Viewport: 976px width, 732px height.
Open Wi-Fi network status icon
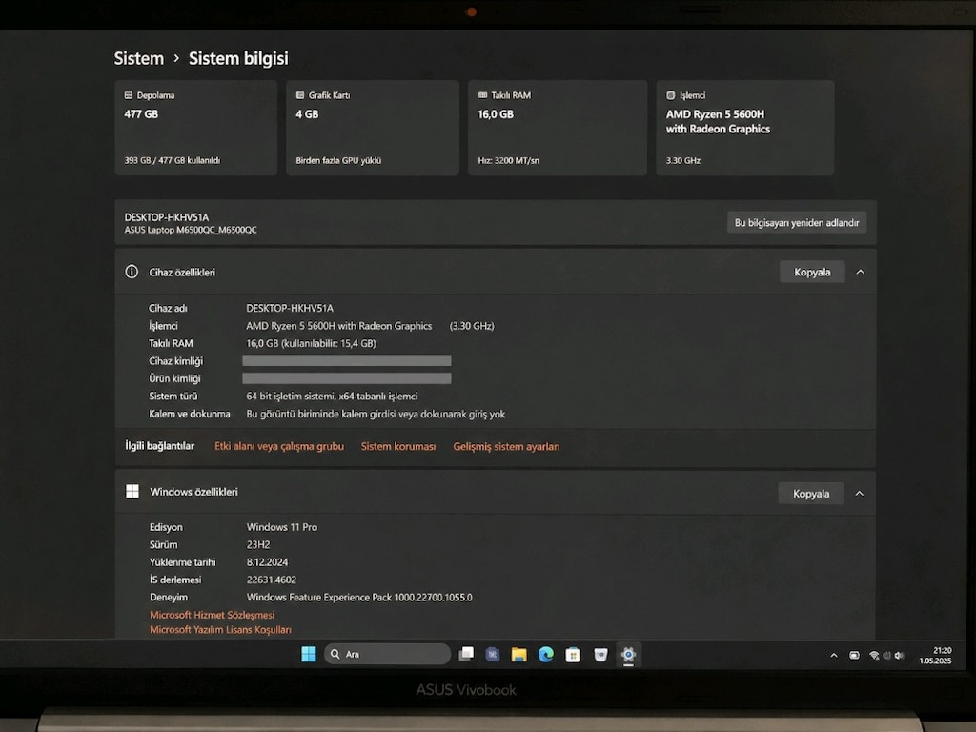[874, 655]
